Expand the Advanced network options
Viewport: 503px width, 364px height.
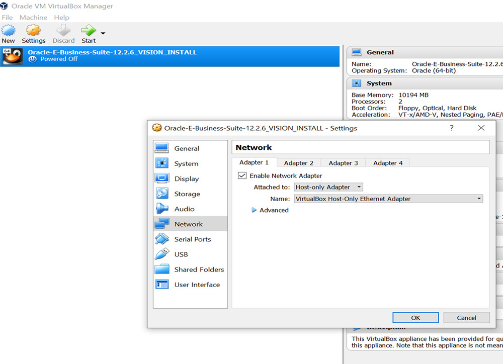[x=255, y=210]
